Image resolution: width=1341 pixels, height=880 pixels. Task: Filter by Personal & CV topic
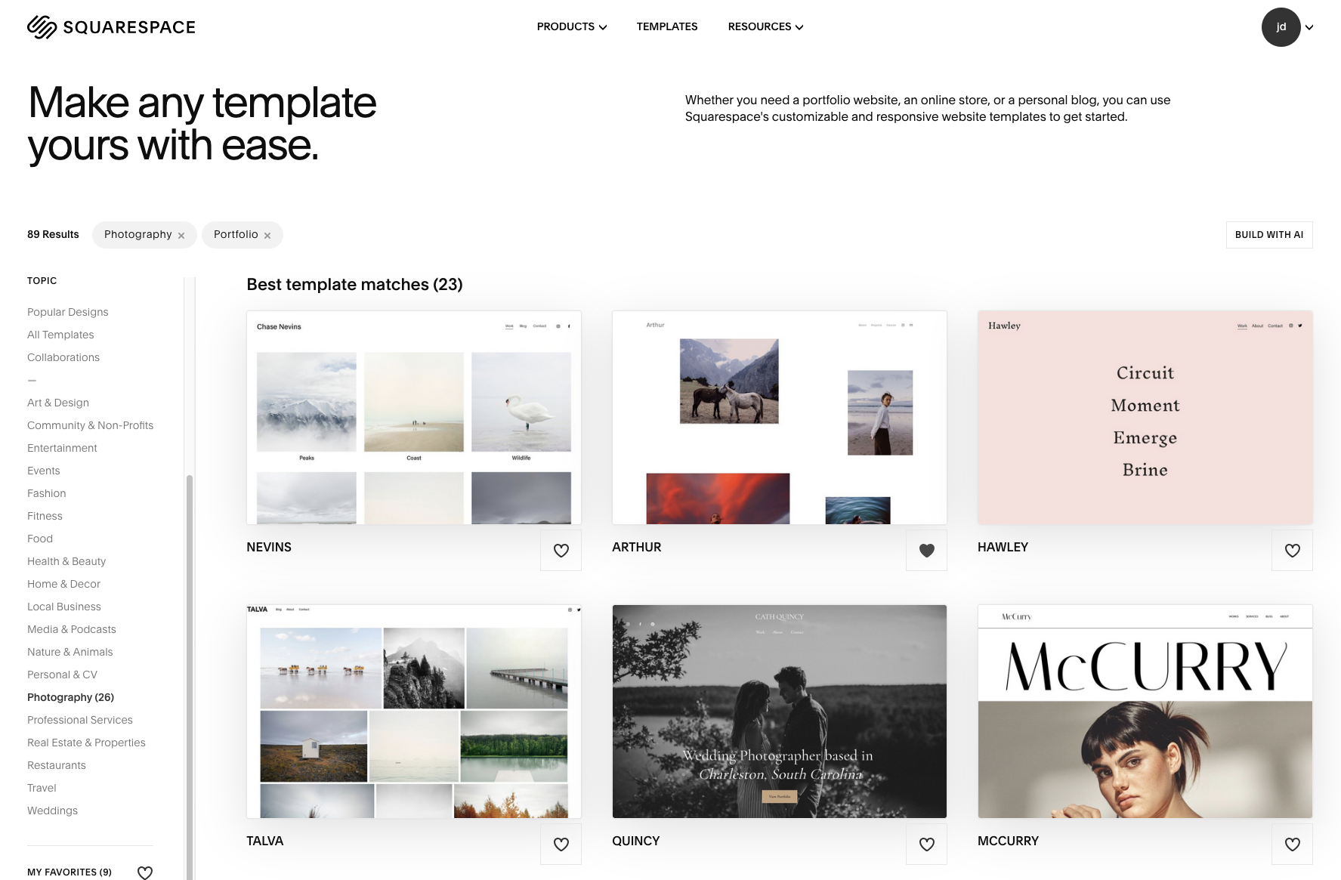[x=62, y=675]
